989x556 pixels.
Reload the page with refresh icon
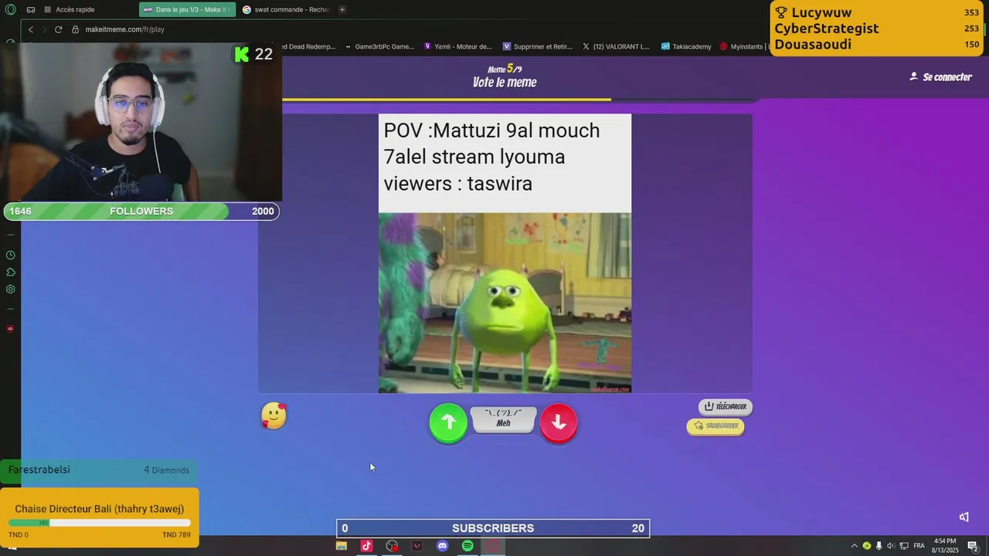point(58,29)
